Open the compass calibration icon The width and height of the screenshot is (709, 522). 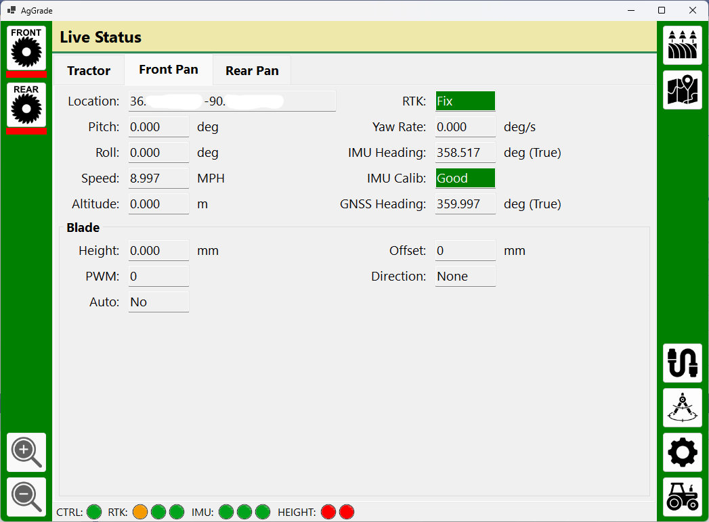[682, 408]
